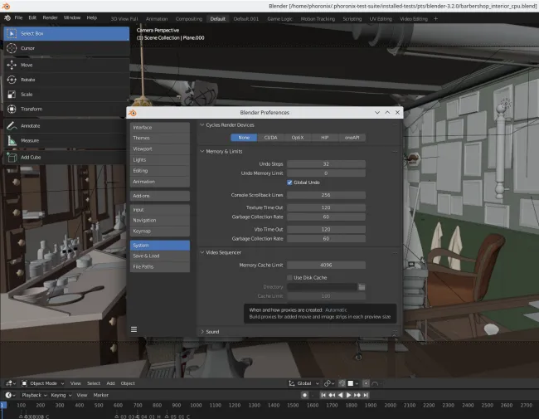539x419 pixels.
Task: Select OptiX as Cycles render device
Action: pos(298,138)
